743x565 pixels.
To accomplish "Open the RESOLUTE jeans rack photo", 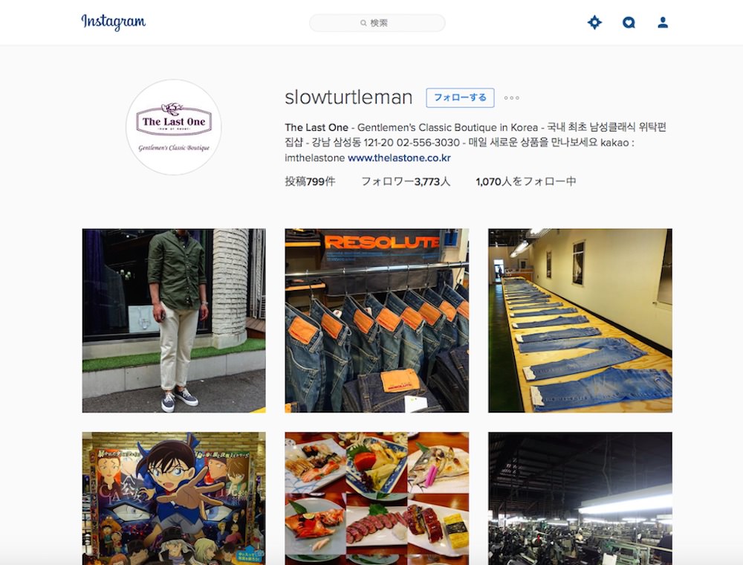I will click(x=377, y=320).
